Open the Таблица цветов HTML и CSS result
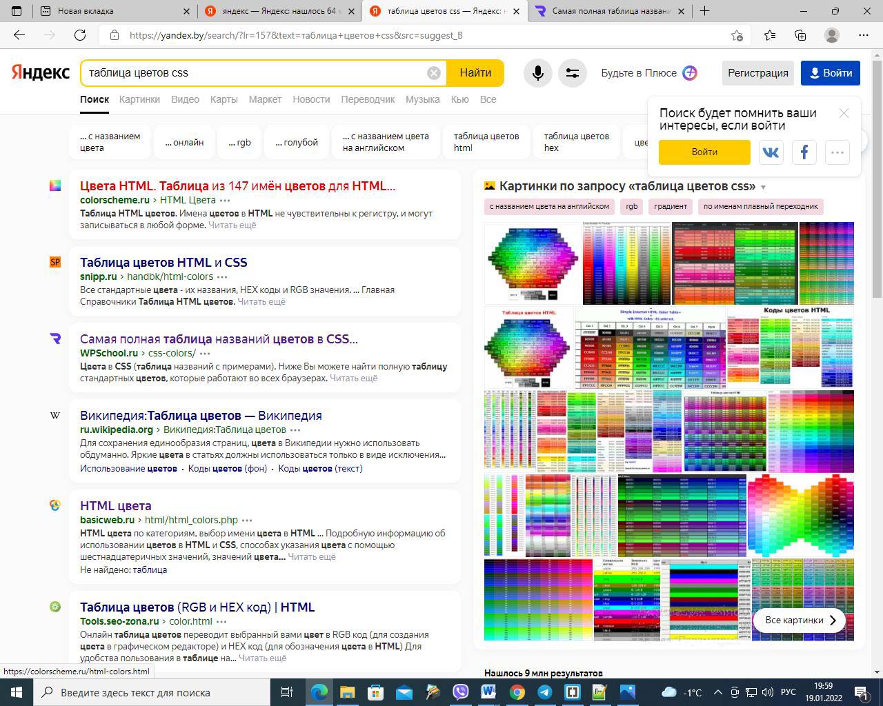Viewport: 883px width, 706px height. pos(163,262)
